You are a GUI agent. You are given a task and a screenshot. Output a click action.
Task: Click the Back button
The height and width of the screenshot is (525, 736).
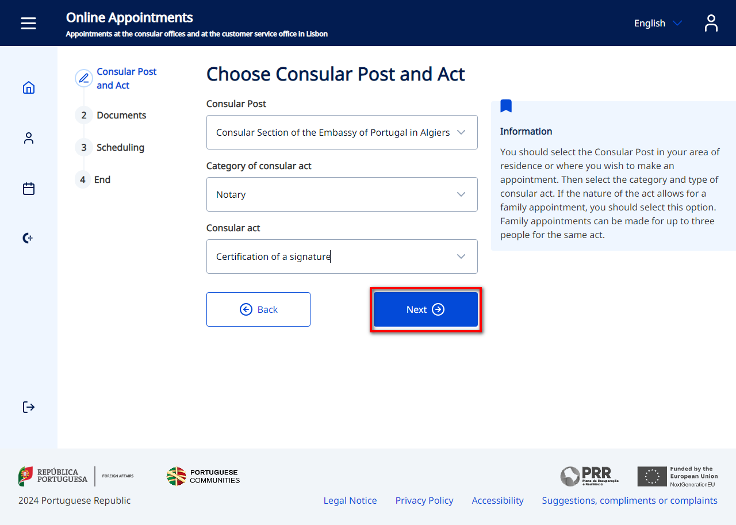click(x=258, y=309)
